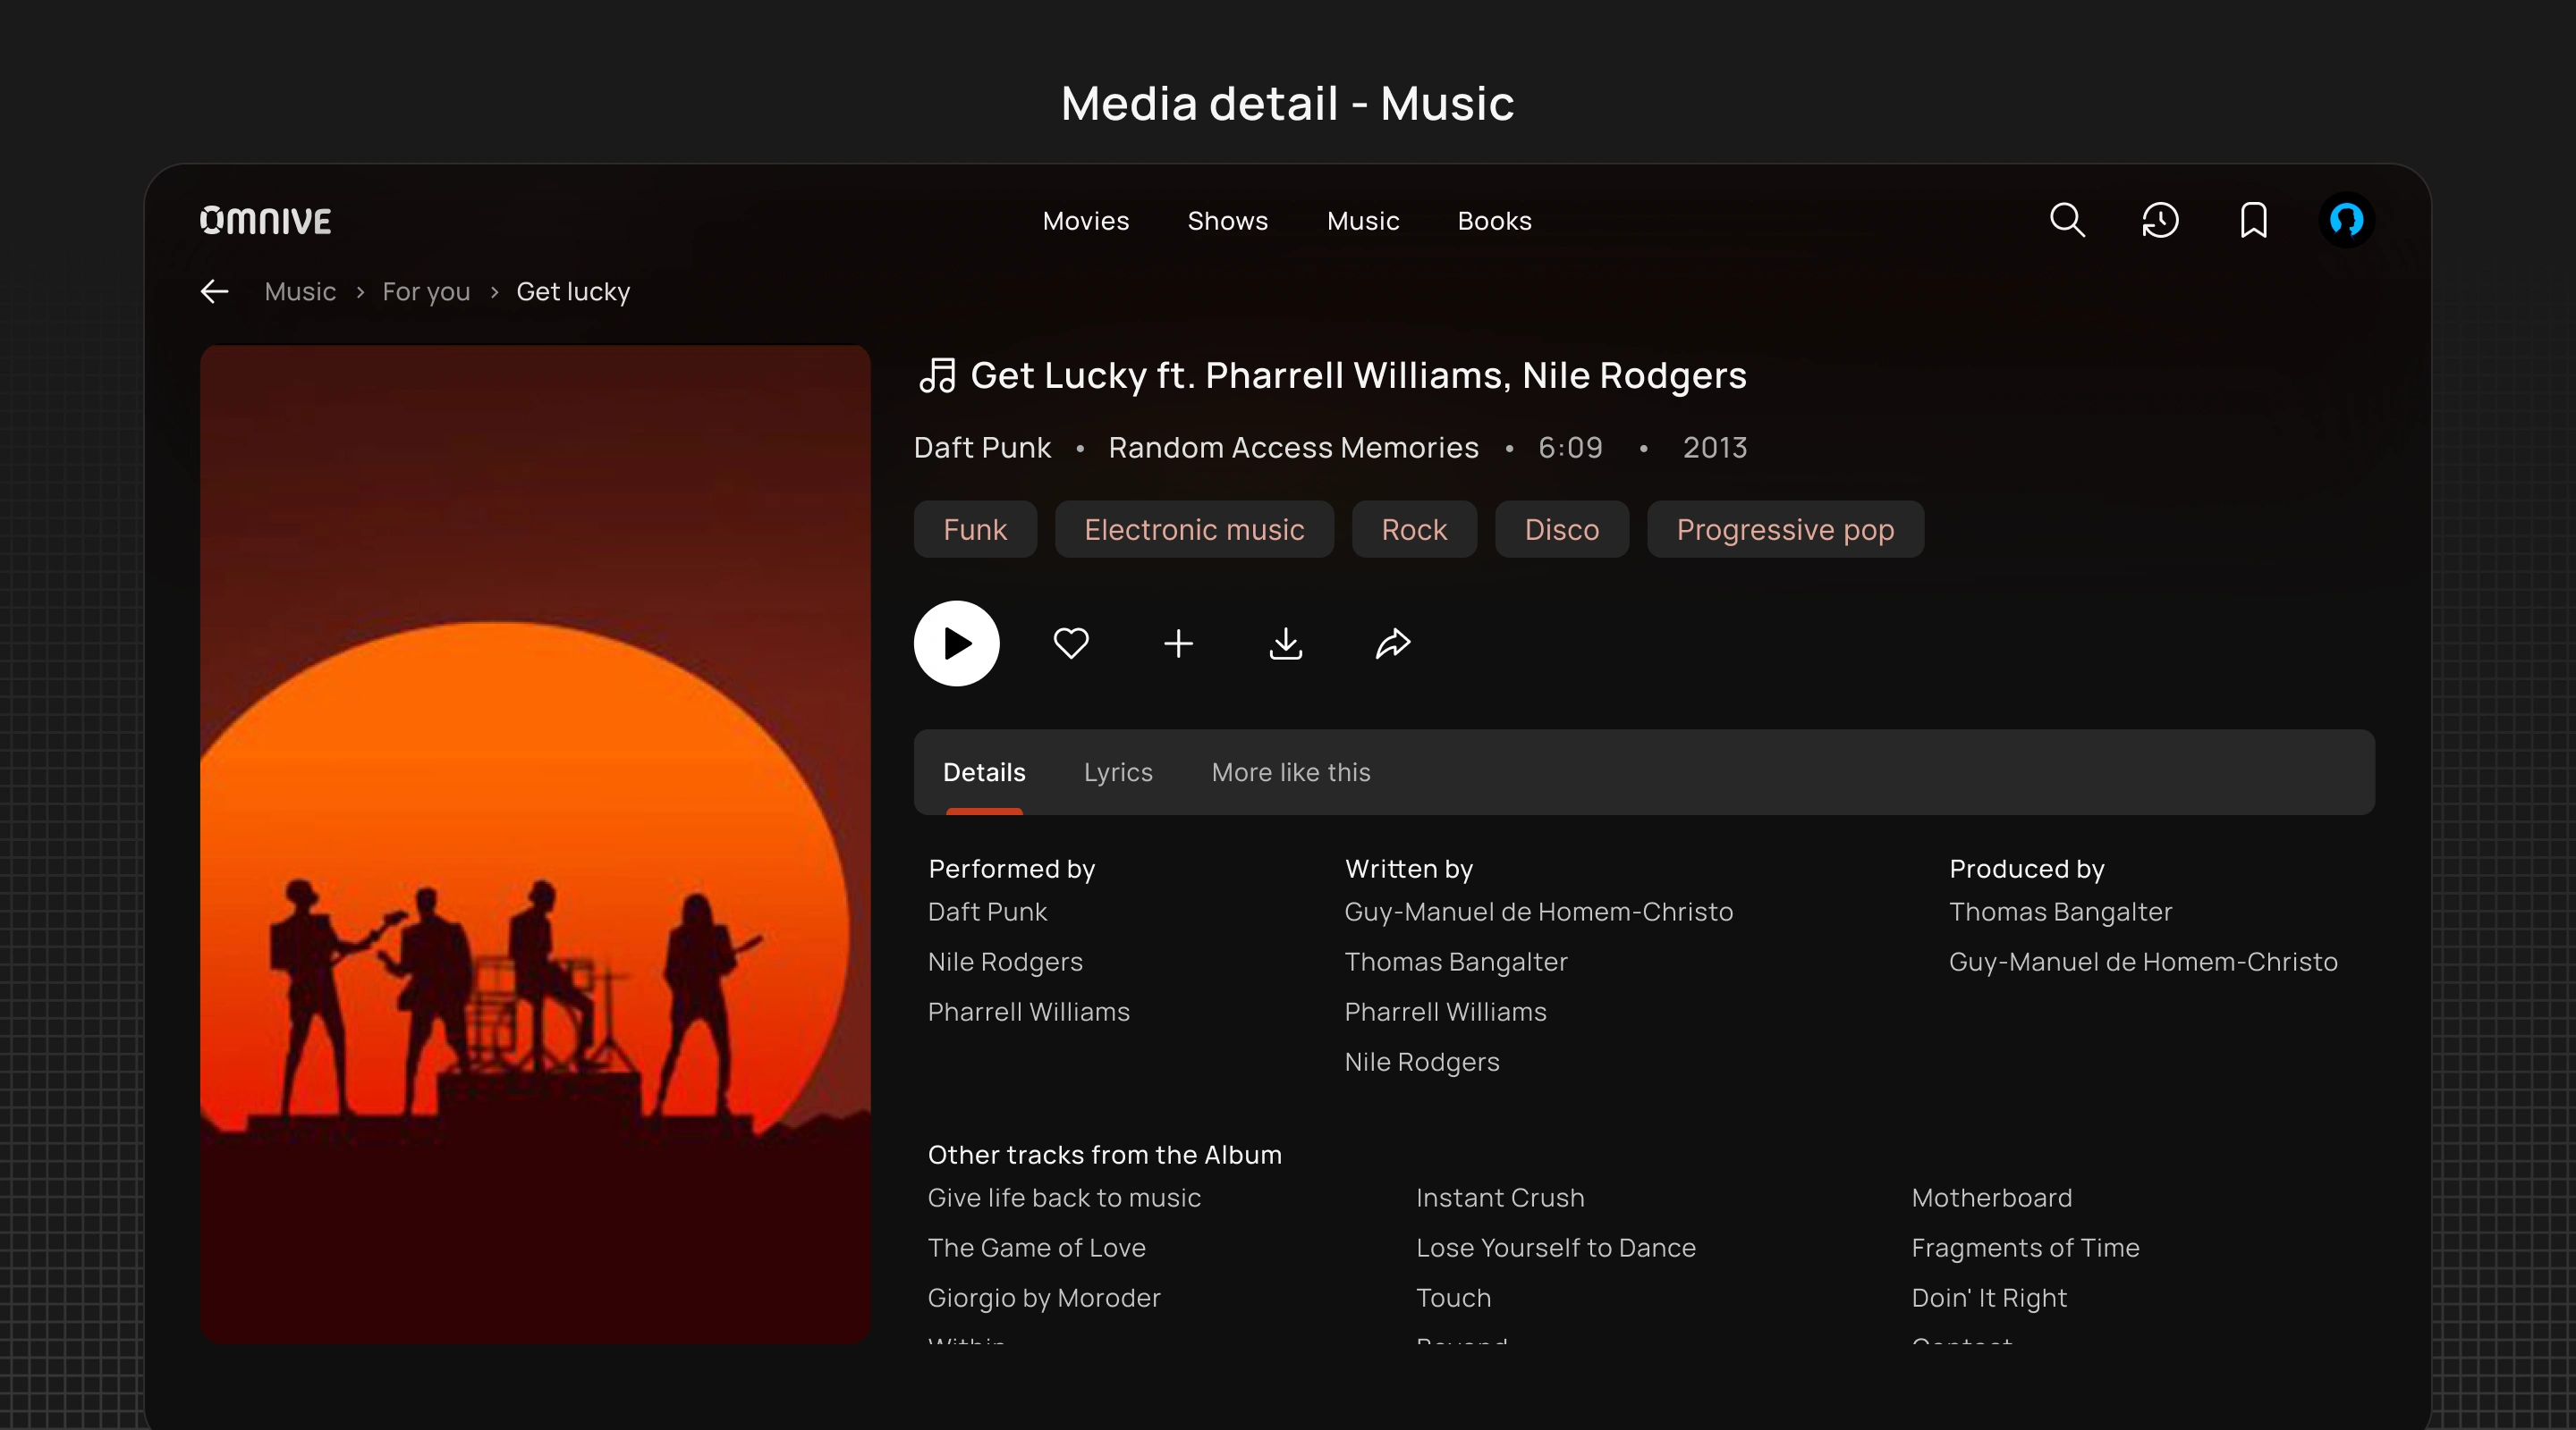Switch to the Lyrics tab
The height and width of the screenshot is (1430, 2576).
[x=1118, y=772]
